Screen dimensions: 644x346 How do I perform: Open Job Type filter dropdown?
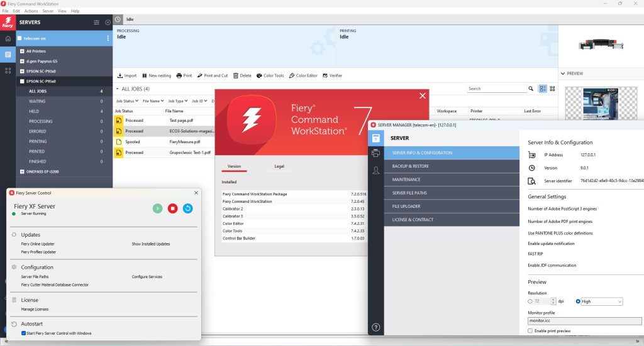click(178, 101)
